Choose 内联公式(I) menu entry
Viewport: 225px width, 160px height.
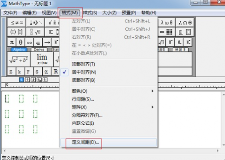click(109, 123)
